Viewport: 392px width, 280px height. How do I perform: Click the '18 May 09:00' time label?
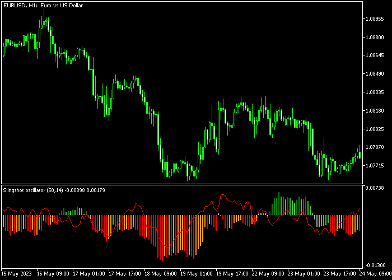click(x=161, y=274)
